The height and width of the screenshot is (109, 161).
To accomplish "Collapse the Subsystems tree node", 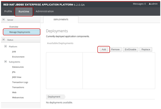I will 6,62.
